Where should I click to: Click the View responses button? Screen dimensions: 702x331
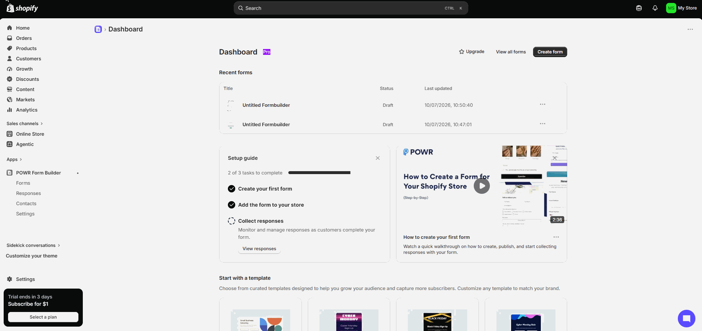pyautogui.click(x=259, y=249)
